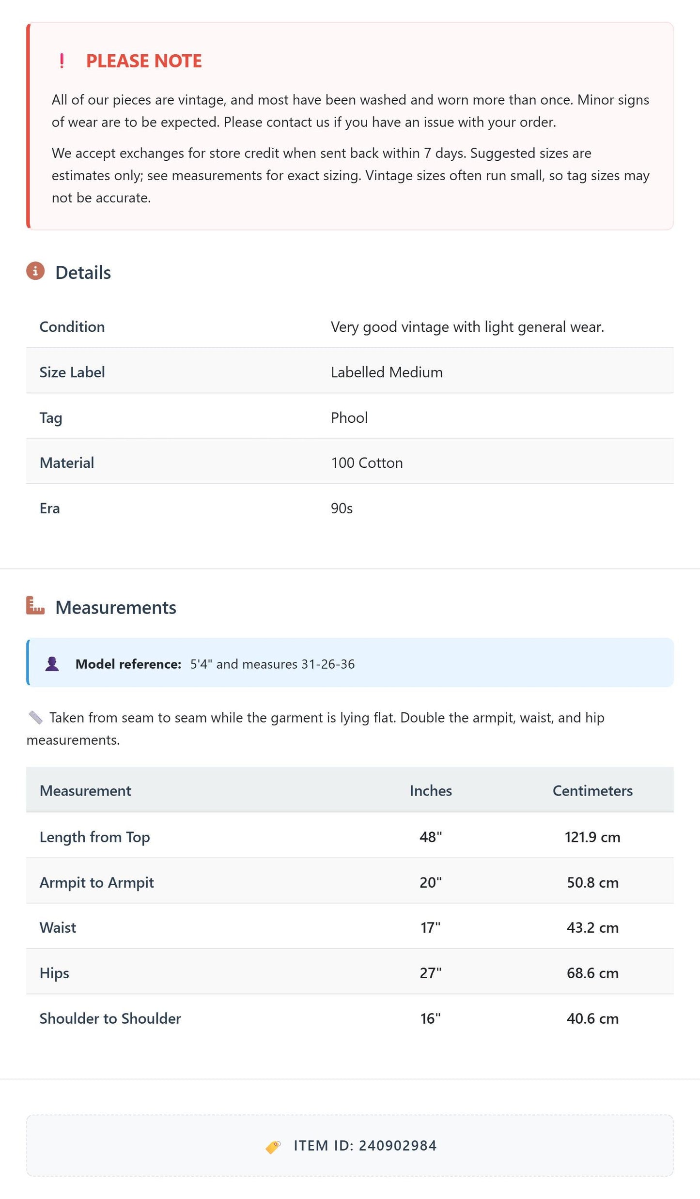Click the Centimeters column header

(x=592, y=791)
